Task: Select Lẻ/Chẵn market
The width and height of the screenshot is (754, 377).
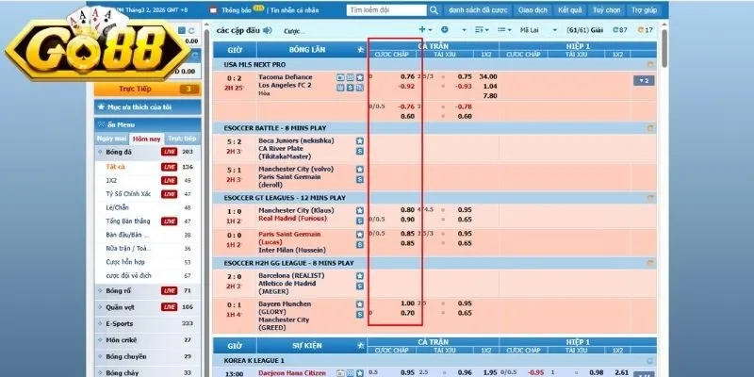Action: pyautogui.click(x=117, y=207)
